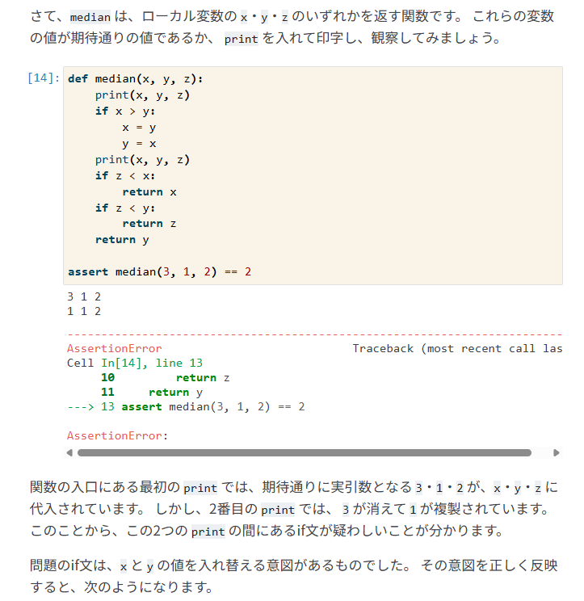Click the left scroll arrow of output scrollbar
This screenshot has width=584, height=601.
(69, 452)
